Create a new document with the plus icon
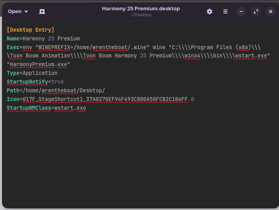 42,11
